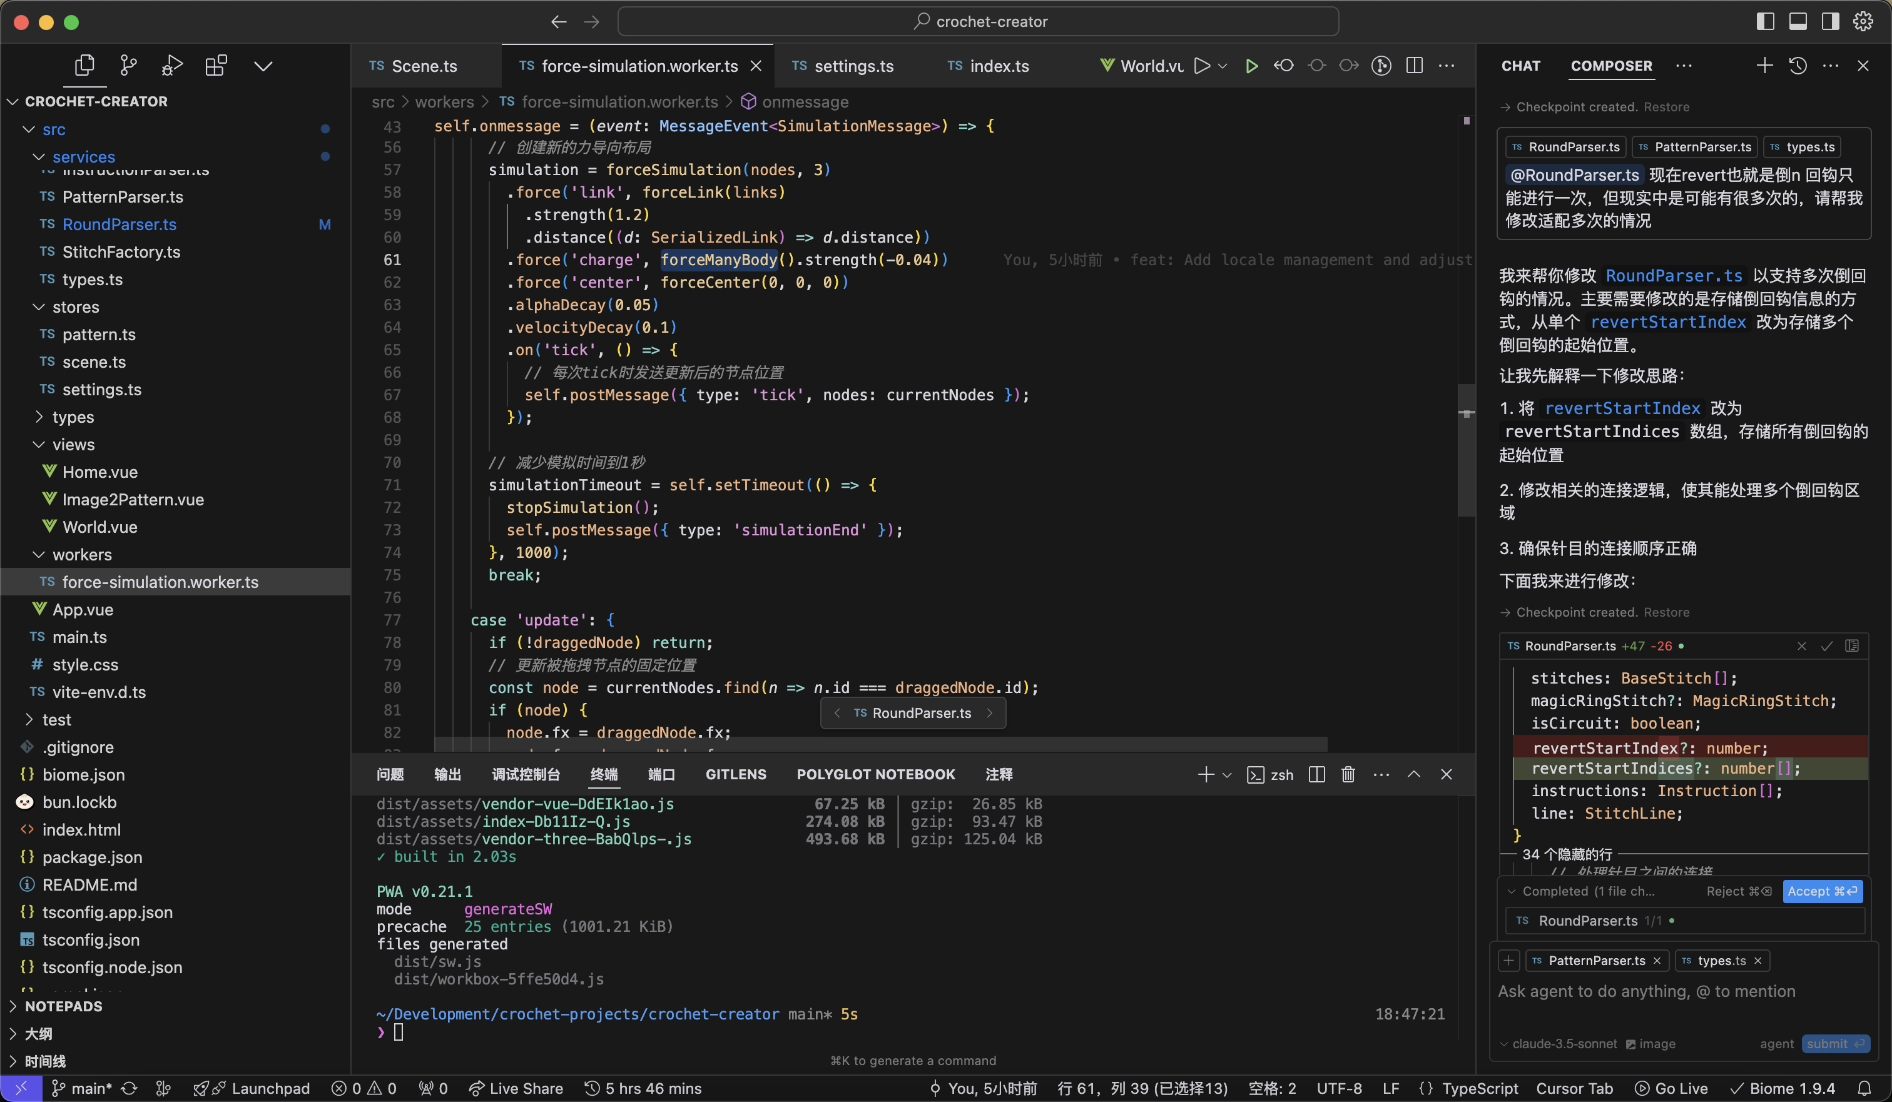Viewport: 1892px width, 1102px height.
Task: Open RoundParser.ts in the file tree
Action: [120, 225]
